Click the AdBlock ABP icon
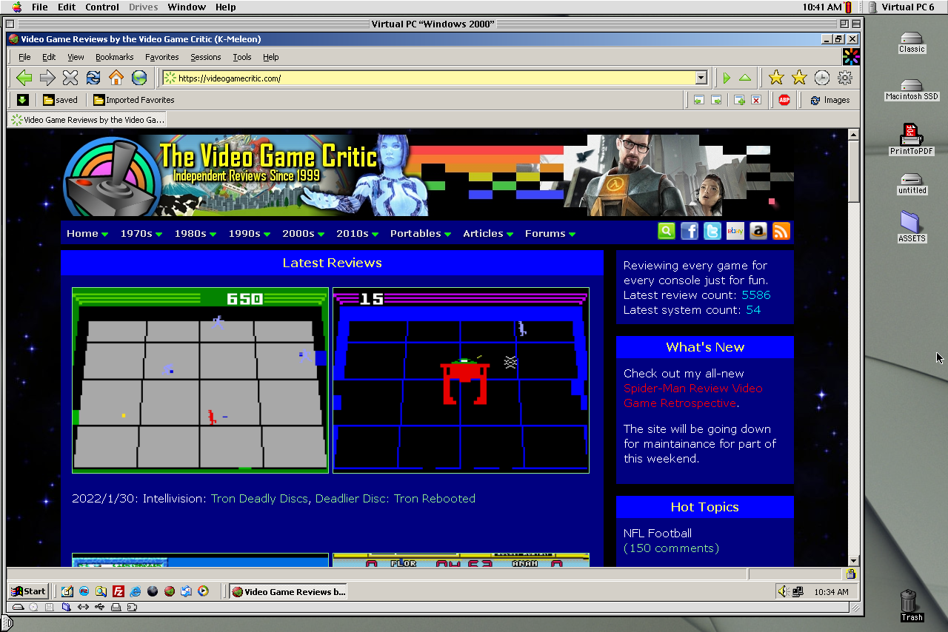Viewport: 948px width, 632px height. pos(784,100)
